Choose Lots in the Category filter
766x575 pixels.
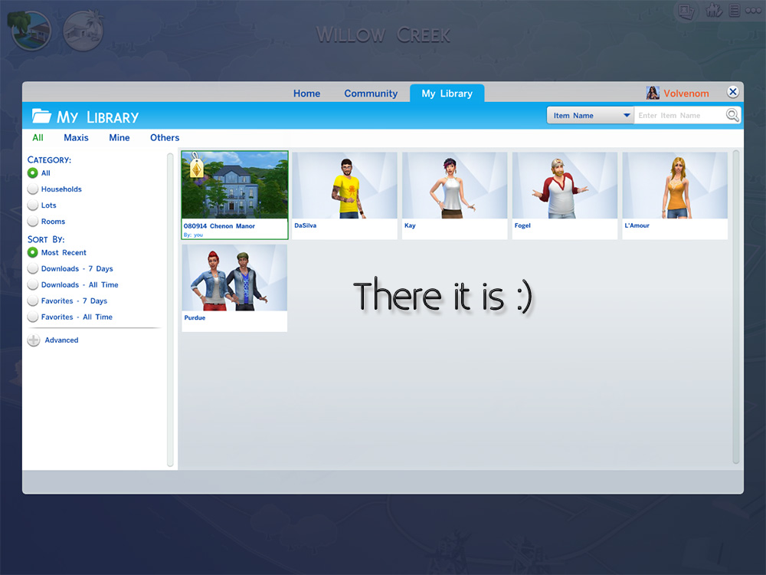[x=33, y=205]
